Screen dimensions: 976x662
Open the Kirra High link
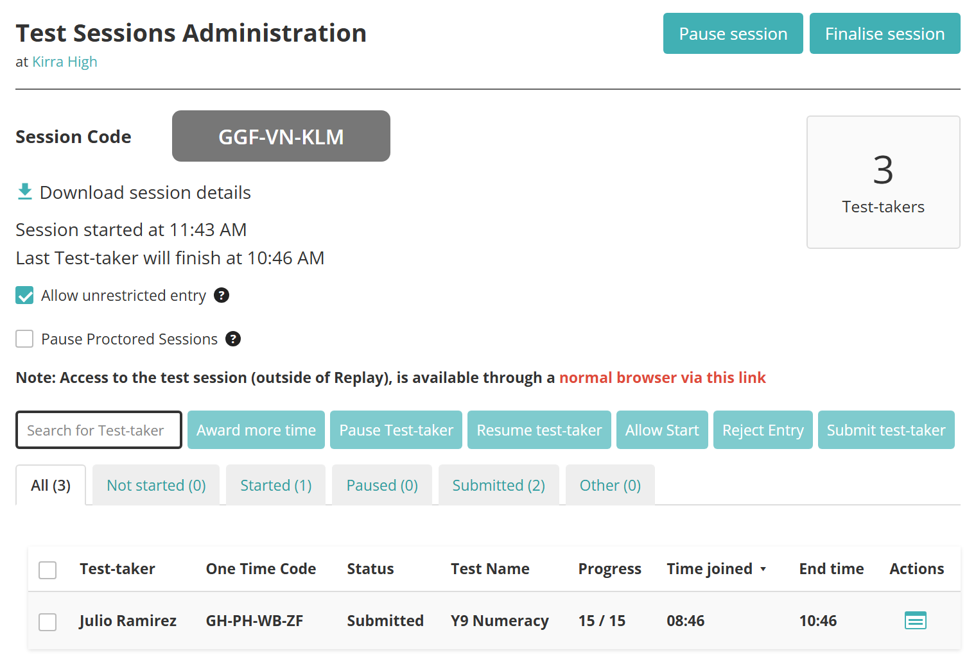pos(65,62)
